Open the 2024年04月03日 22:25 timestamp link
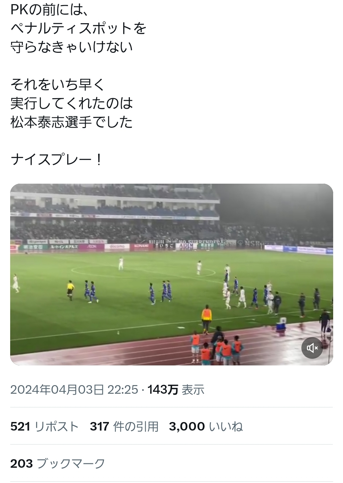Image resolution: width=343 pixels, height=483 pixels. (x=74, y=390)
